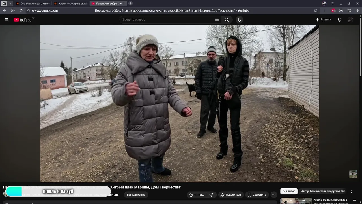Dislike the video with thumbs-down
This screenshot has width=362, height=204.
point(211,195)
